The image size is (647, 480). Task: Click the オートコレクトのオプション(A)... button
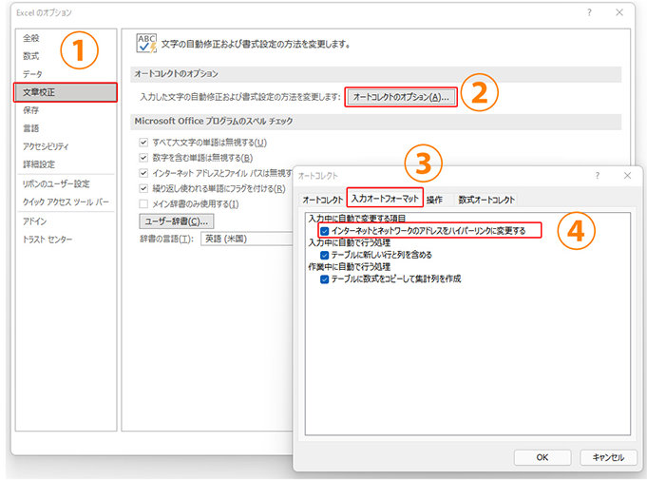401,97
